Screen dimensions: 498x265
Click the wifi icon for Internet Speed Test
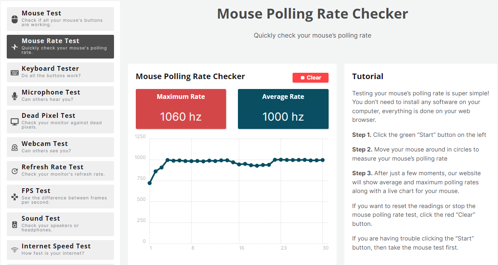coord(15,250)
